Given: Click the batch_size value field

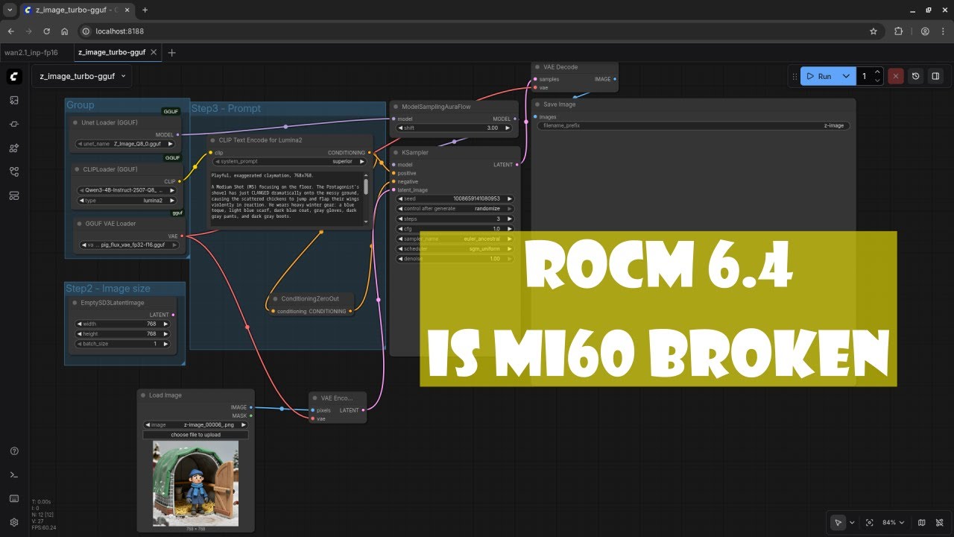Looking at the screenshot, I should pos(124,344).
